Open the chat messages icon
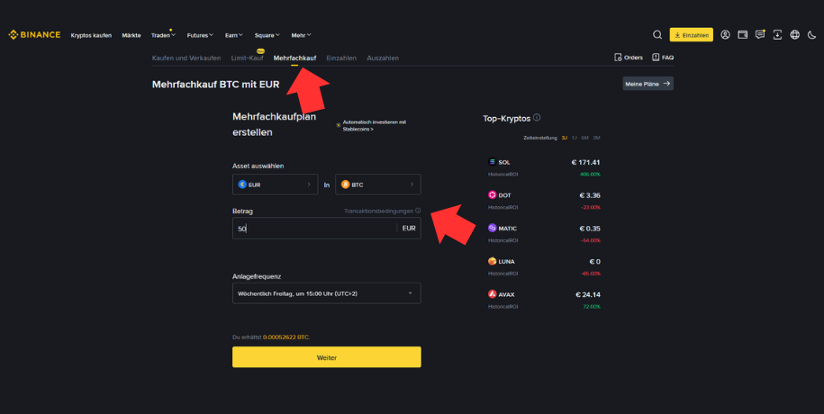The image size is (824, 414). pos(760,35)
